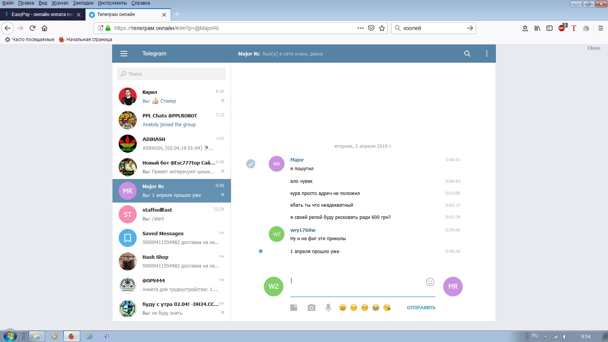Click the MR avatar next to the Major message
This screenshot has height=342, width=608.
pyautogui.click(x=277, y=164)
